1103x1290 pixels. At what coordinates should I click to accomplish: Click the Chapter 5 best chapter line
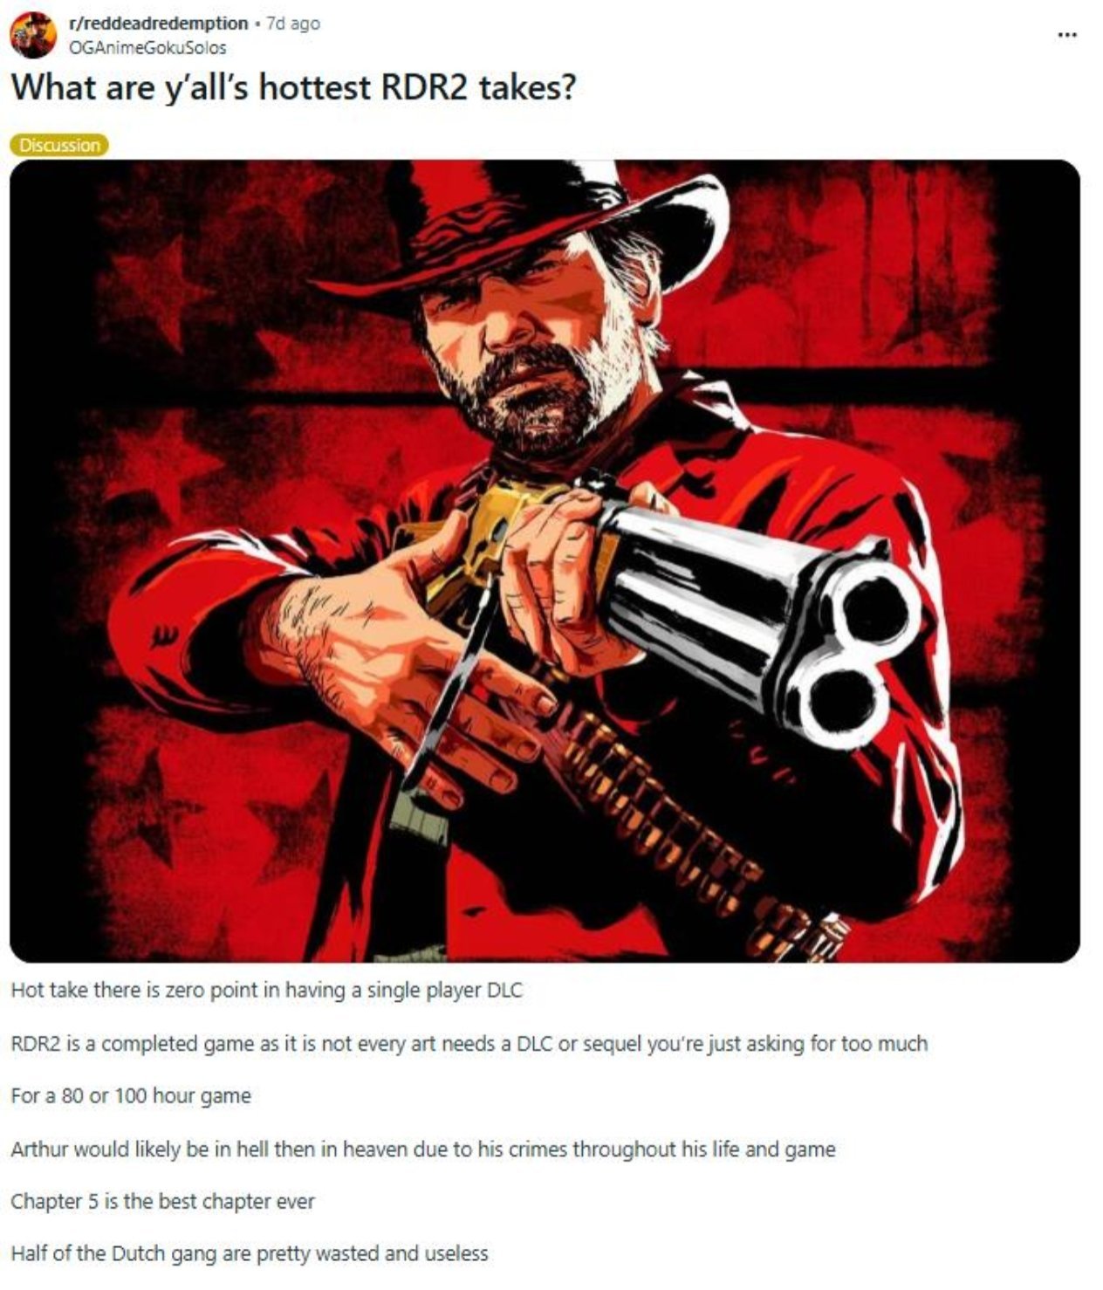tap(163, 1201)
